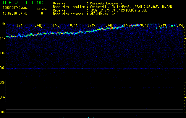The image size is (186, 118).
Task: Click Ogata-vill. Akita-Pref. JAPAN location text
Action: pyautogui.click(x=132, y=7)
